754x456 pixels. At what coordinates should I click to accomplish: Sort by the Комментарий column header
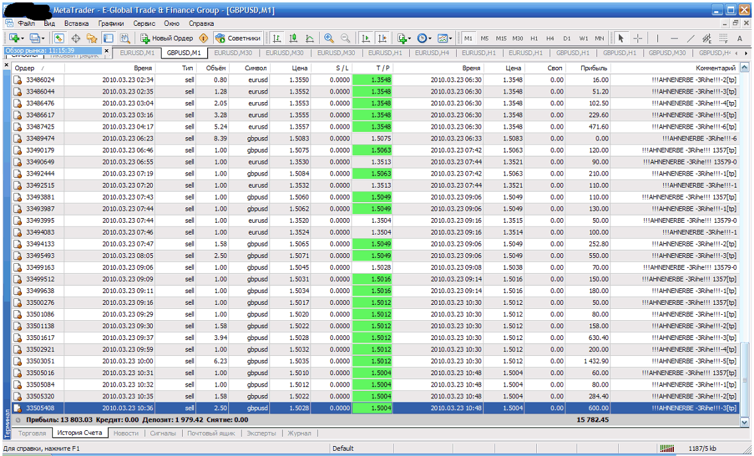674,68
